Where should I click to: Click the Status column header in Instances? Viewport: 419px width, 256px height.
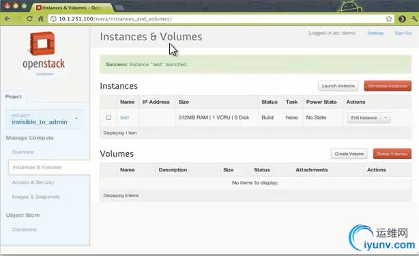pyautogui.click(x=270, y=102)
